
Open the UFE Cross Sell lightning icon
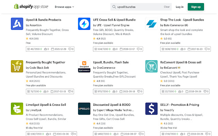click(x=84, y=24)
